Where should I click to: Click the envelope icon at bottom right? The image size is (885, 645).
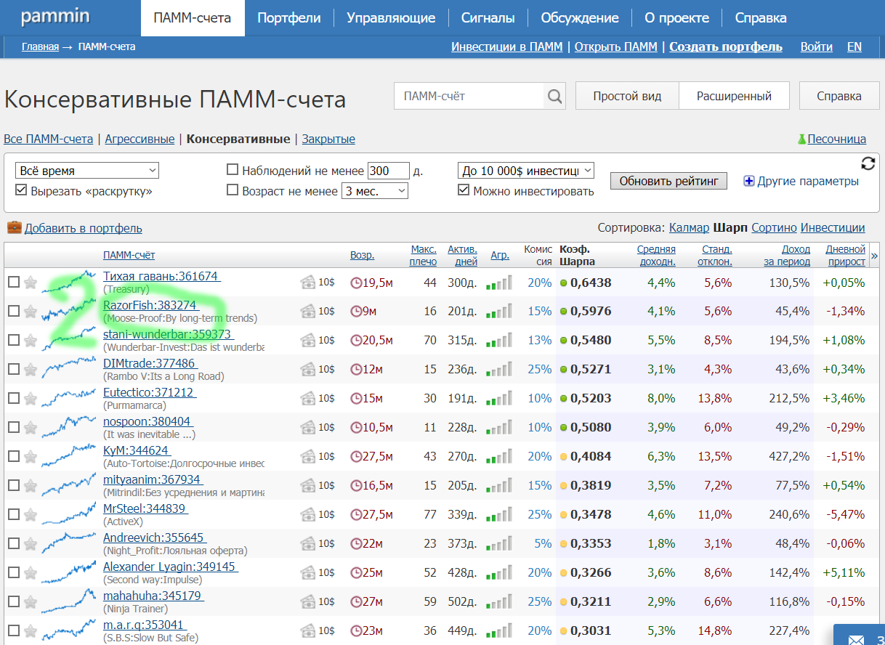click(x=857, y=639)
